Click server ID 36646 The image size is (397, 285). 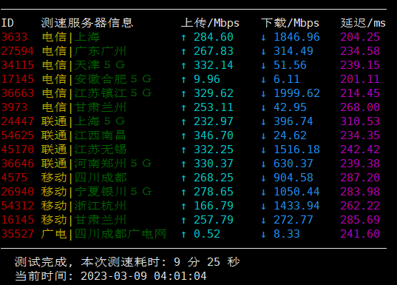[18, 164]
